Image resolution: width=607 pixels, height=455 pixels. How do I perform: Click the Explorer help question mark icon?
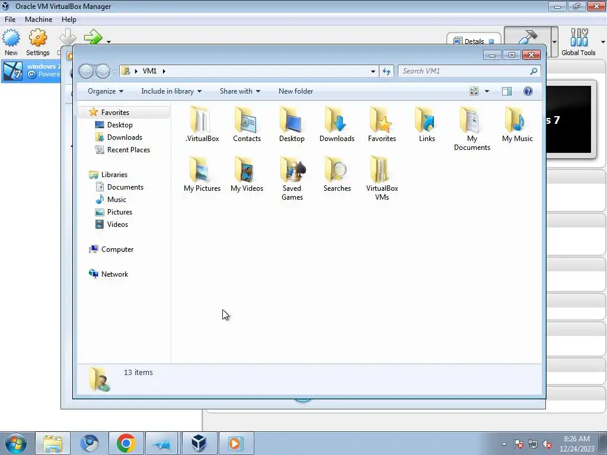(x=528, y=91)
